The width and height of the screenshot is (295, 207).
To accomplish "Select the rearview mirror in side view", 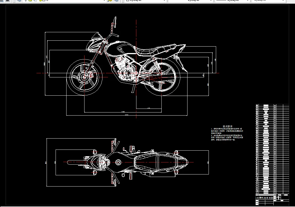I will (x=114, y=22).
